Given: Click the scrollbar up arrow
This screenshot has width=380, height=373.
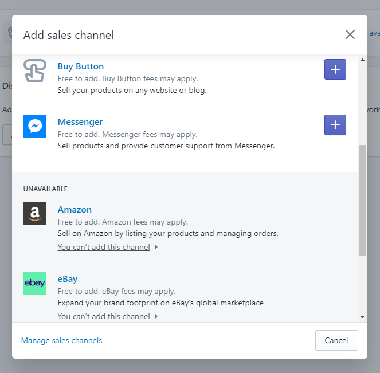Looking at the screenshot, I should 362,60.
